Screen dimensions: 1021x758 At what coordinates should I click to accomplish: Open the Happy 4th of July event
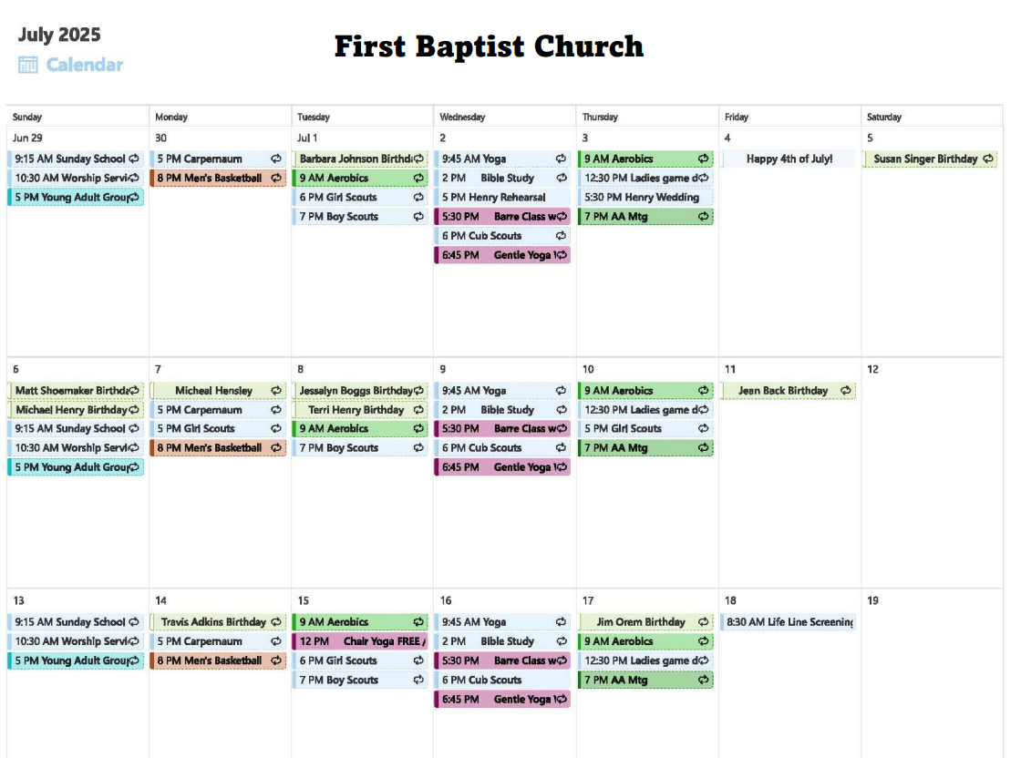coord(789,159)
